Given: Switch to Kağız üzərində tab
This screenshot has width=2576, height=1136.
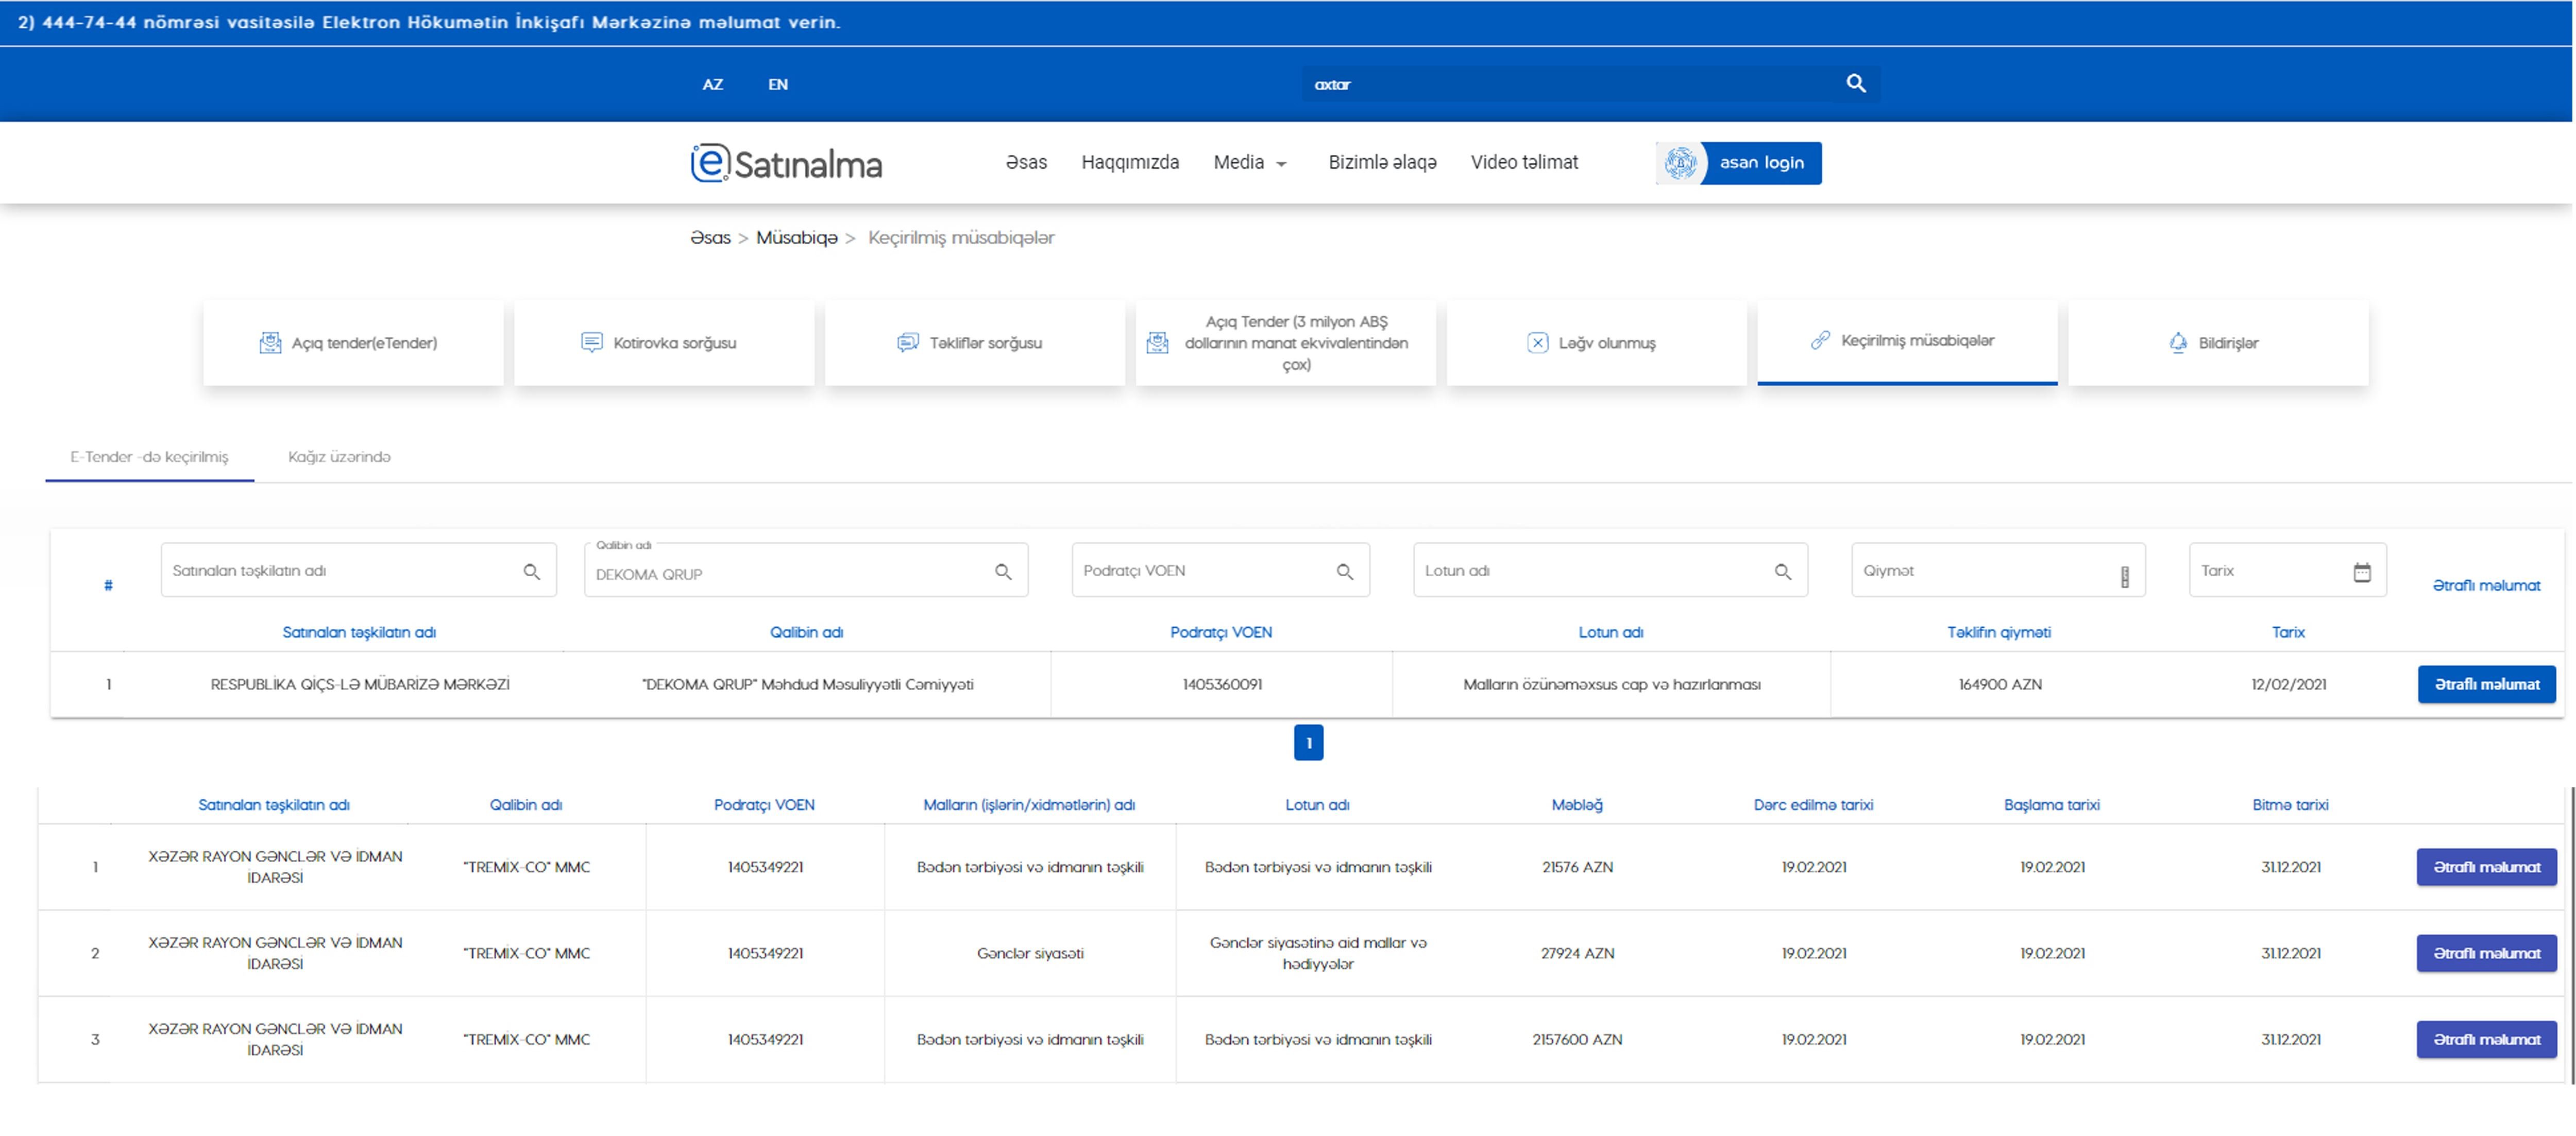Looking at the screenshot, I should click(339, 457).
